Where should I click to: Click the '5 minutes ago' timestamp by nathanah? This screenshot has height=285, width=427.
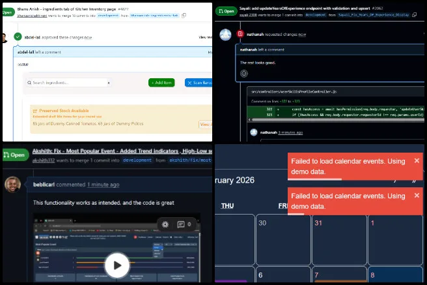pyautogui.click(x=290, y=132)
